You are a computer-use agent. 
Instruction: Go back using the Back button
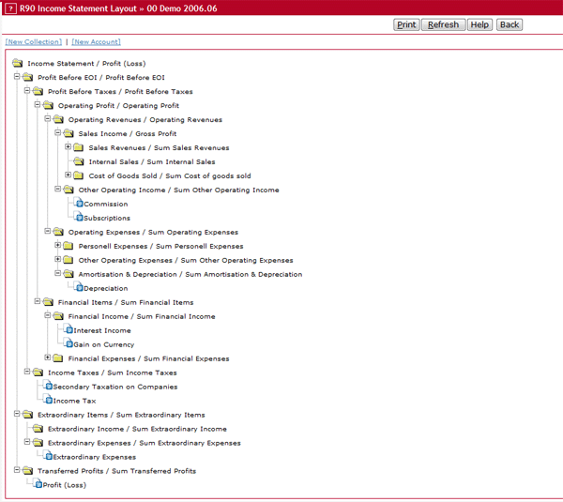click(510, 24)
